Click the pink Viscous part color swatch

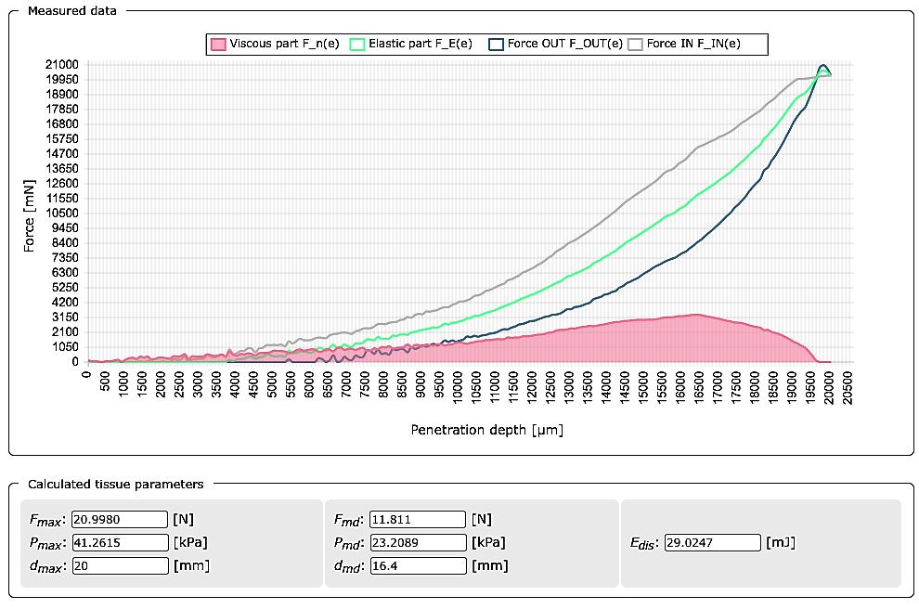point(219,45)
